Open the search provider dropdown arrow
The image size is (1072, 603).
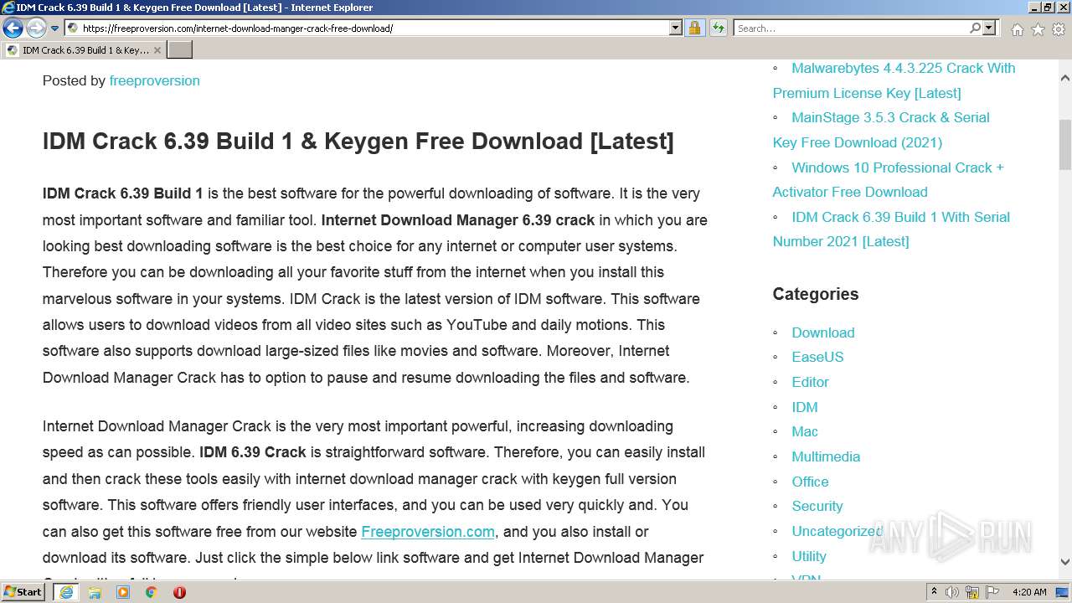click(x=989, y=28)
